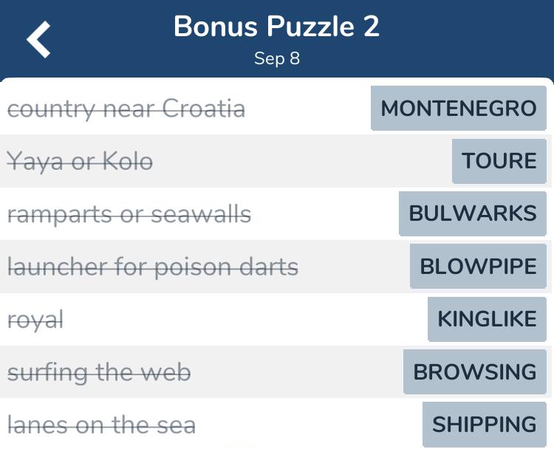
Task: Click the SHIPPING answer tile
Action: (485, 425)
